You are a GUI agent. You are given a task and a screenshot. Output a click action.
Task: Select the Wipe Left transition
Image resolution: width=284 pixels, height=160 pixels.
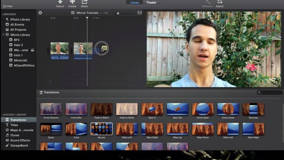(127, 129)
